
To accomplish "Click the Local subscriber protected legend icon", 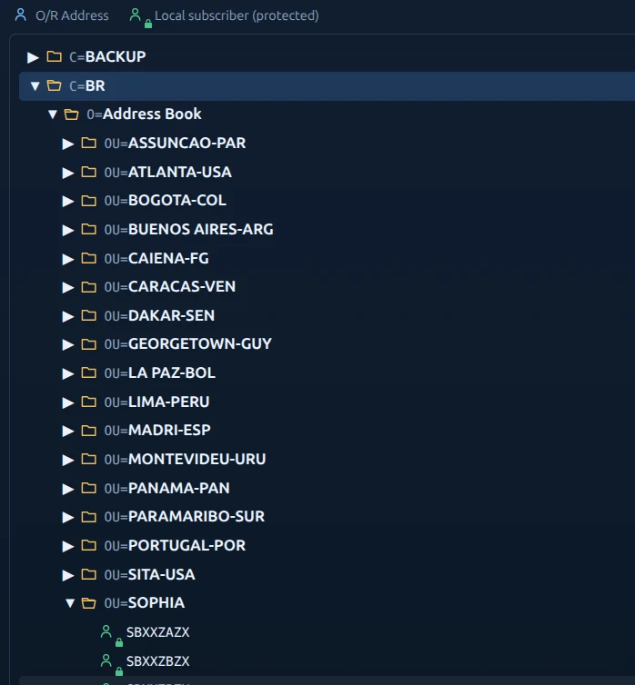I will [140, 18].
